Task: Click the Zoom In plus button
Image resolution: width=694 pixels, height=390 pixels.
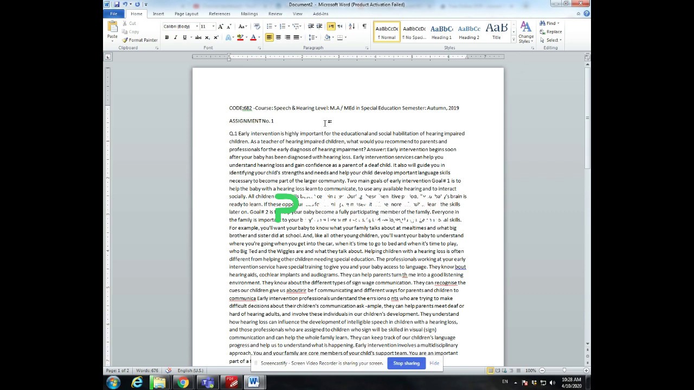Action: [x=586, y=370]
